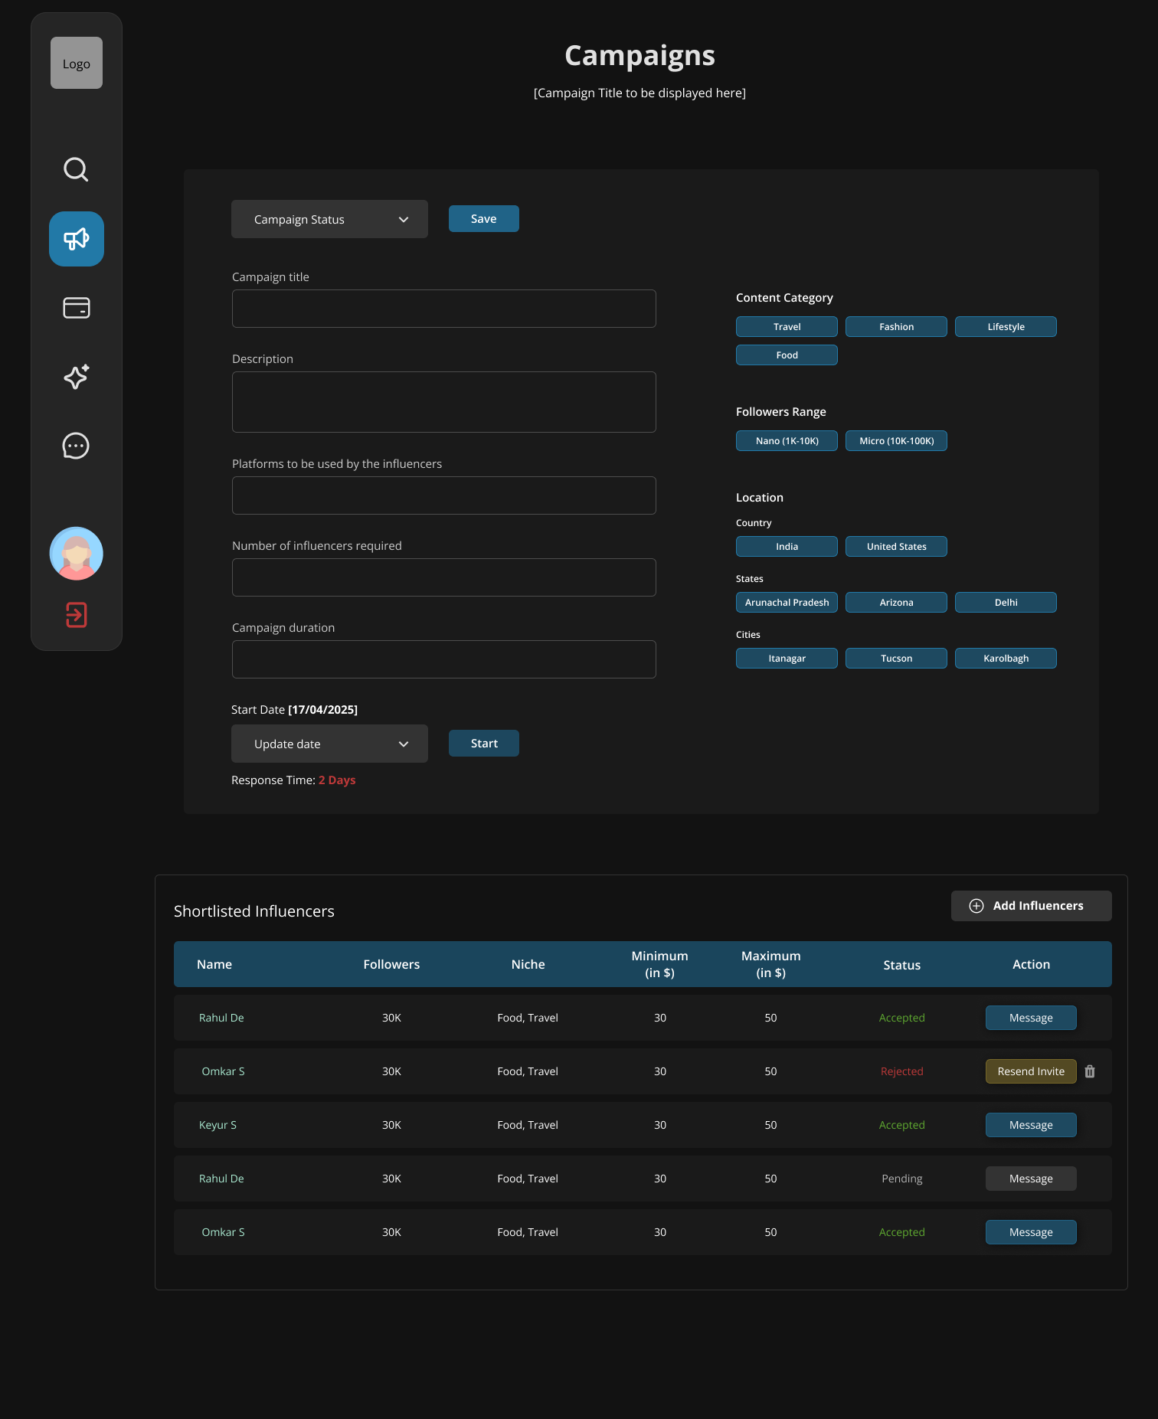Screen dimensions: 1158x1419
Task: Click the Minimum (in $) column header
Action: (x=659, y=964)
